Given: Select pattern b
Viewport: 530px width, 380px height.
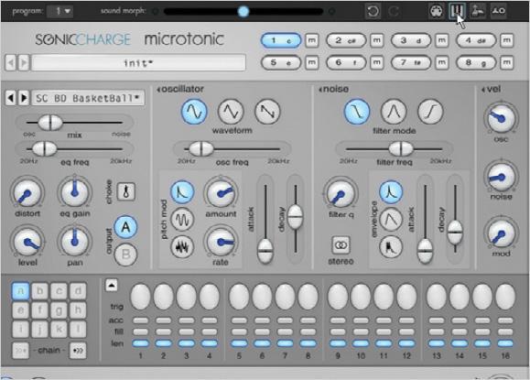Looking at the screenshot, I should pyautogui.click(x=39, y=291).
